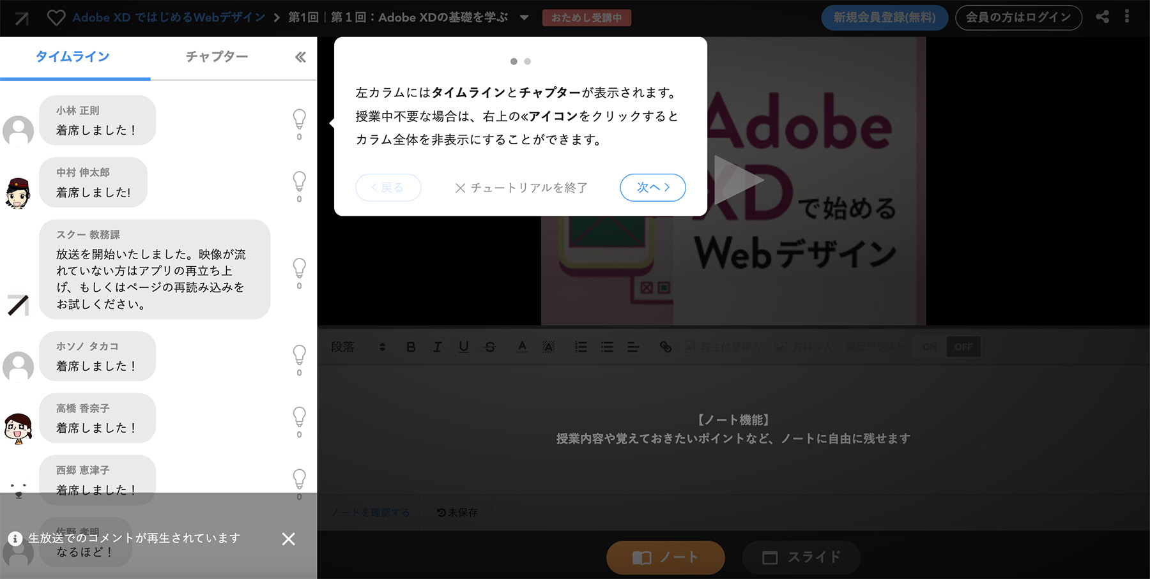Click the heart favorite icon in header
The width and height of the screenshot is (1150, 579).
(x=56, y=18)
